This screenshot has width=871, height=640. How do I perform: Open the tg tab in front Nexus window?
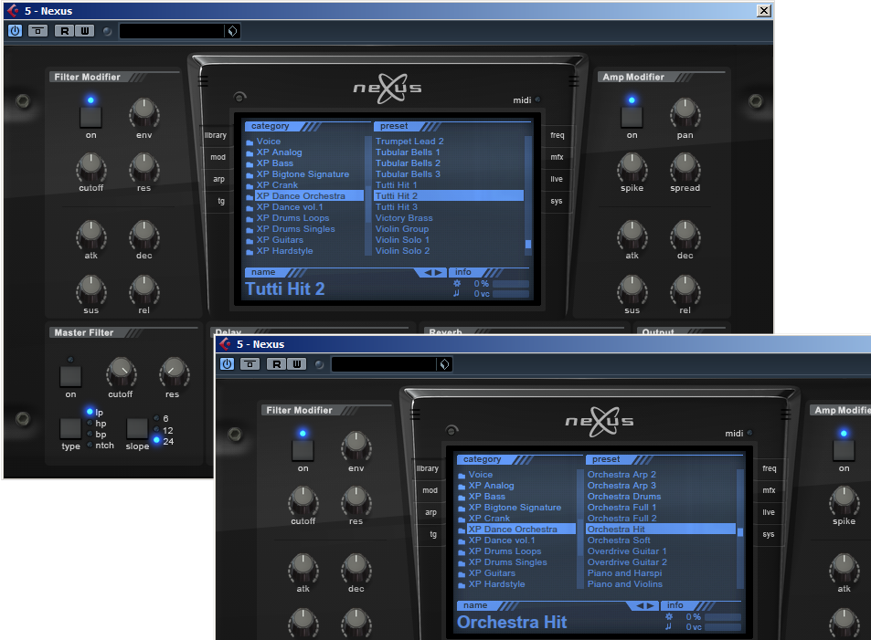coord(433,534)
